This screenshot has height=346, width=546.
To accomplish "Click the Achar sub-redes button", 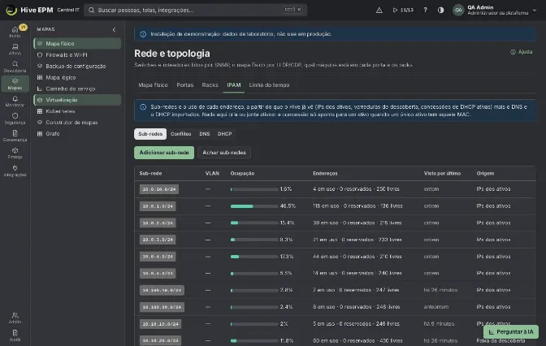I will [224, 153].
